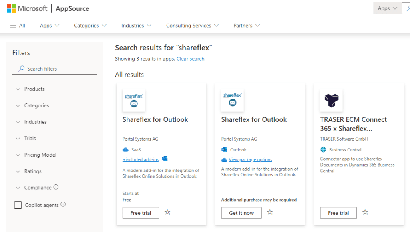Click the Outlook icon beside included add-ins
Image resolution: width=410 pixels, height=232 pixels.
coord(165,158)
